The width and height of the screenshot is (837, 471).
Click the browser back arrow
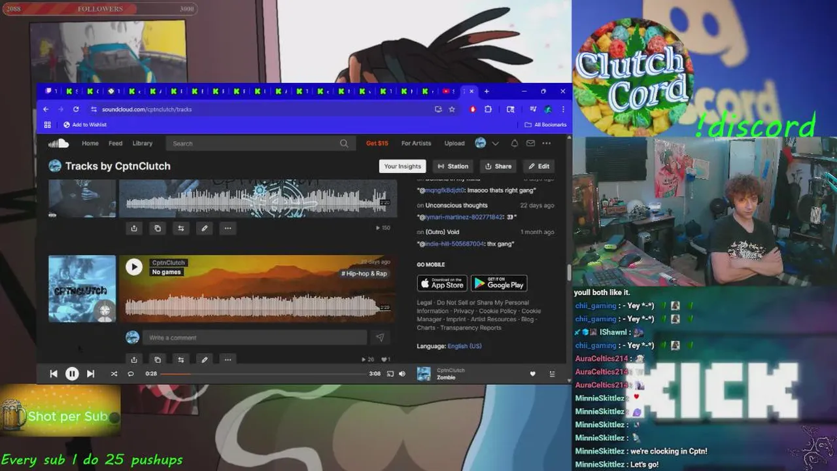click(x=46, y=109)
